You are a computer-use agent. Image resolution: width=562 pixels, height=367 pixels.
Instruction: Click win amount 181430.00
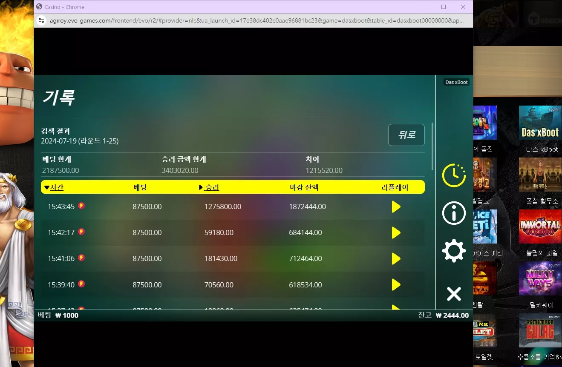coord(221,259)
